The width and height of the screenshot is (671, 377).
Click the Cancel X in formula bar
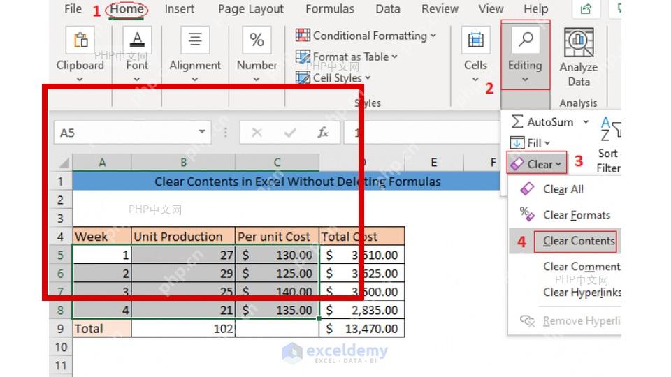(257, 133)
